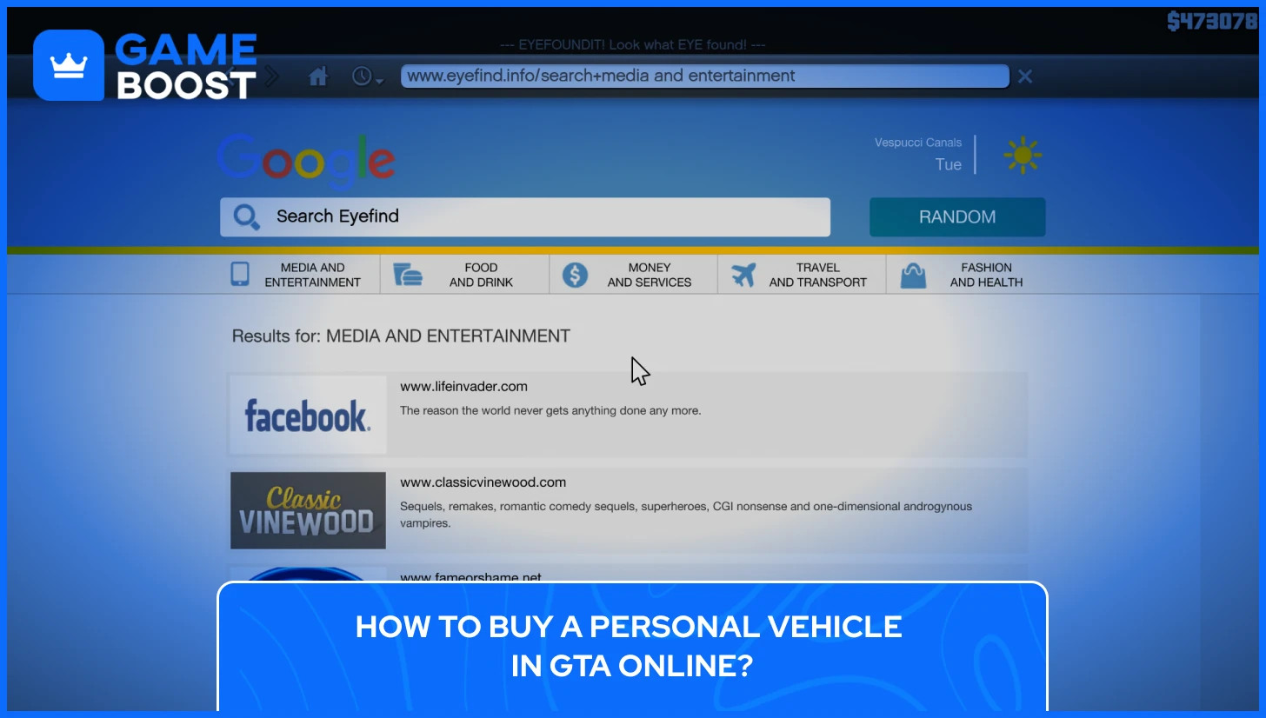The width and height of the screenshot is (1266, 718).
Task: Click the home icon in the browser toolbar
Action: (318, 76)
